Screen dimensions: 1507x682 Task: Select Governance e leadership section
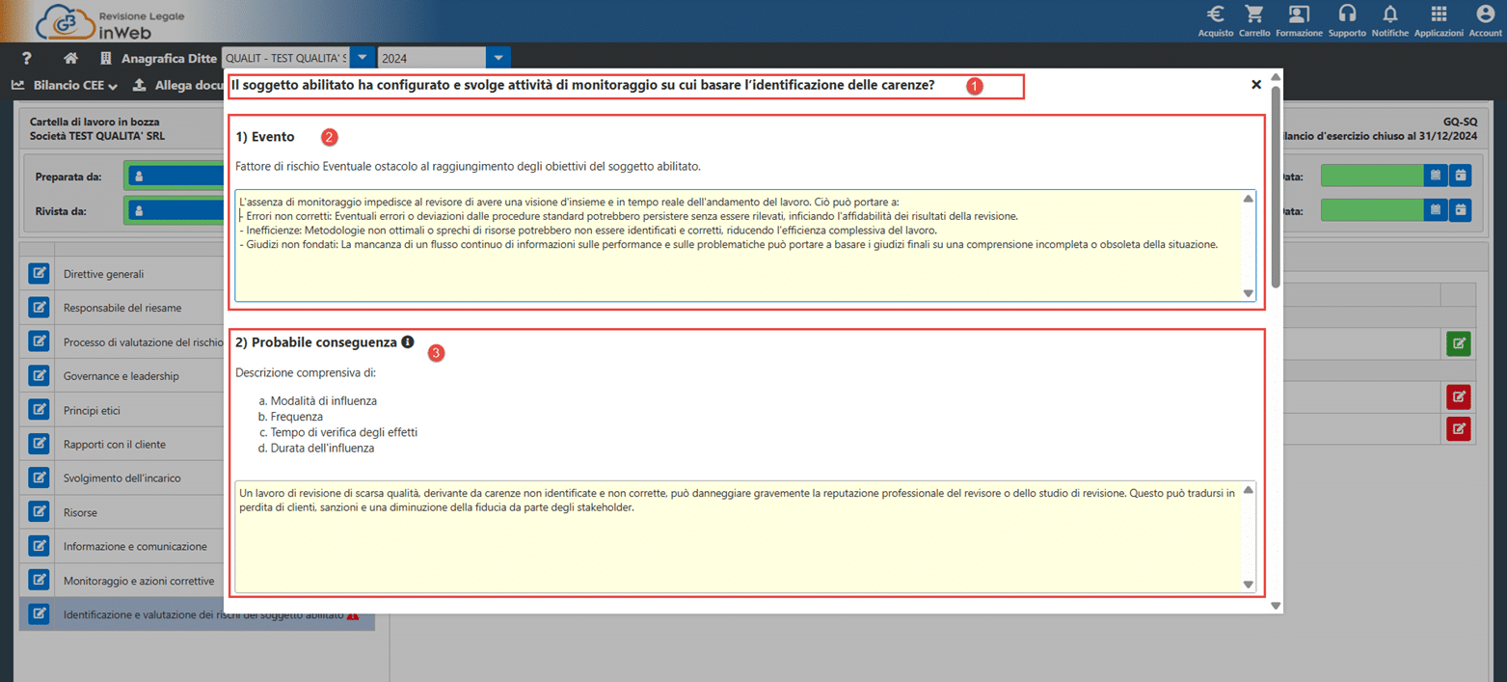(121, 376)
